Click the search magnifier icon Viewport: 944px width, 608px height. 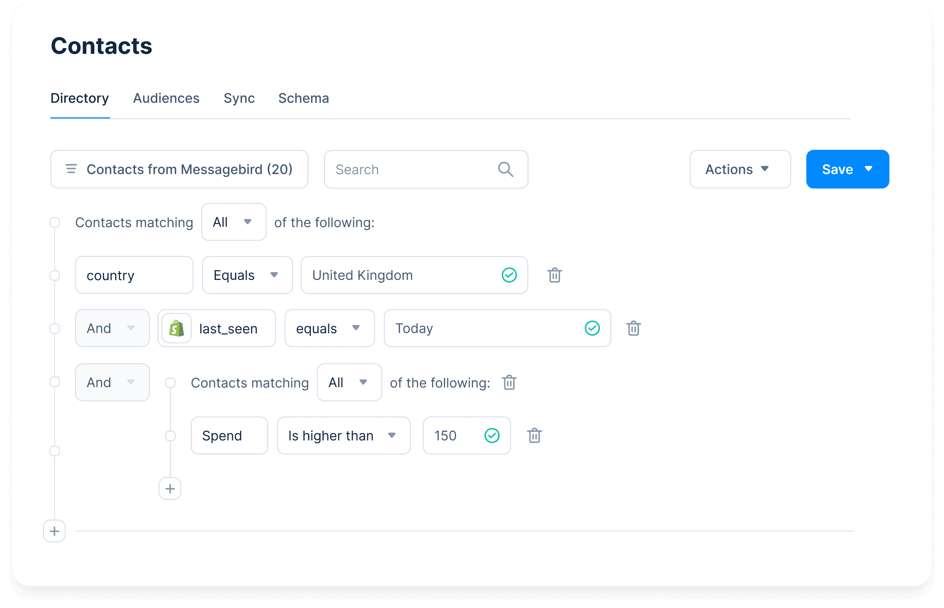[506, 169]
